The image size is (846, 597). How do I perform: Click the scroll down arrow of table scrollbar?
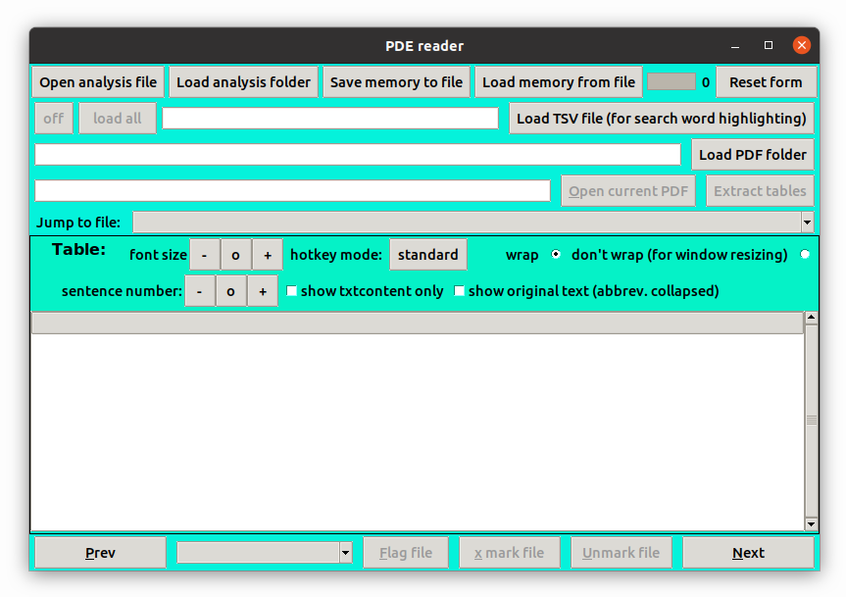pyautogui.click(x=811, y=524)
